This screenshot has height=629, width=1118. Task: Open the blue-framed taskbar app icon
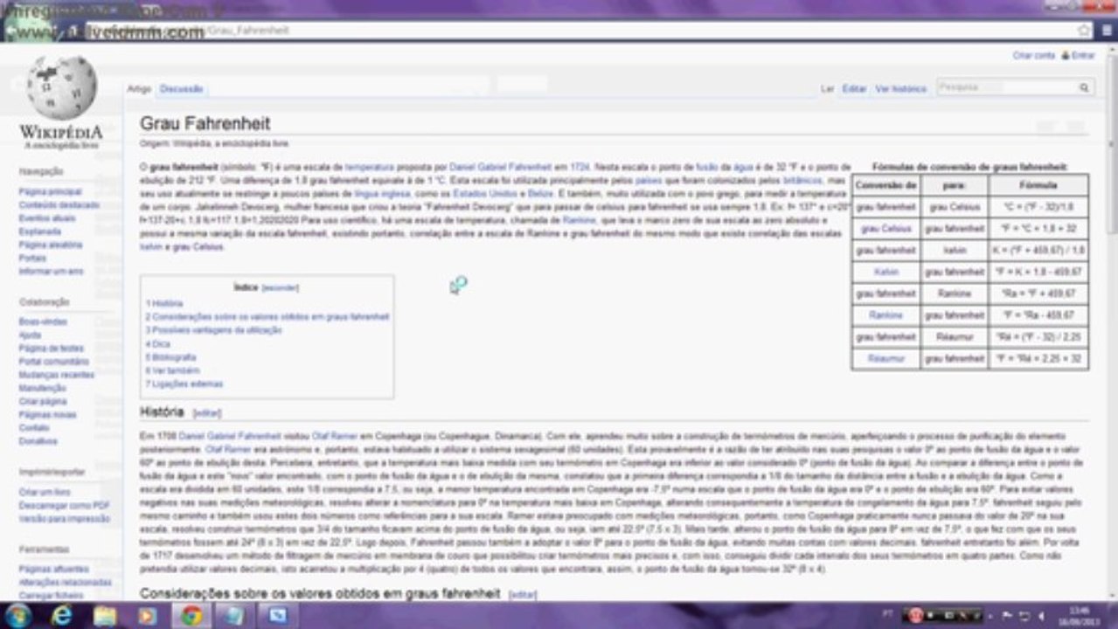(x=277, y=616)
